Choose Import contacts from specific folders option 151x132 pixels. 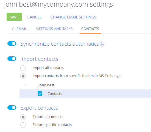click(23, 76)
